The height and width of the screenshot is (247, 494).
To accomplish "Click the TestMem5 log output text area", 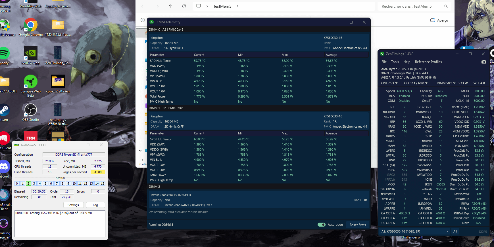I will (60, 224).
